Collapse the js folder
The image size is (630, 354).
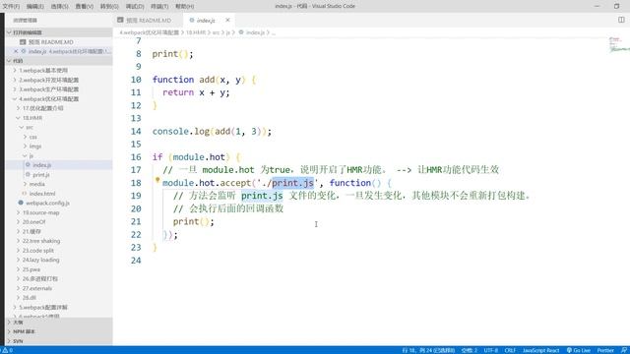click(x=59, y=155)
